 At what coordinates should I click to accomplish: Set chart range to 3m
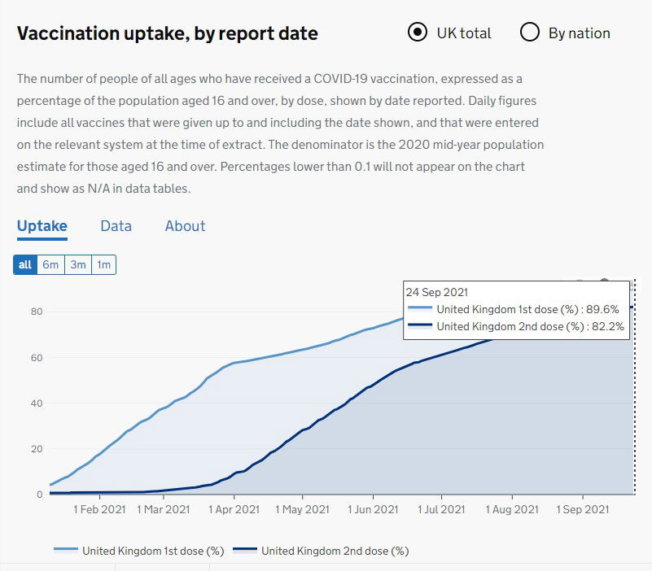[77, 264]
